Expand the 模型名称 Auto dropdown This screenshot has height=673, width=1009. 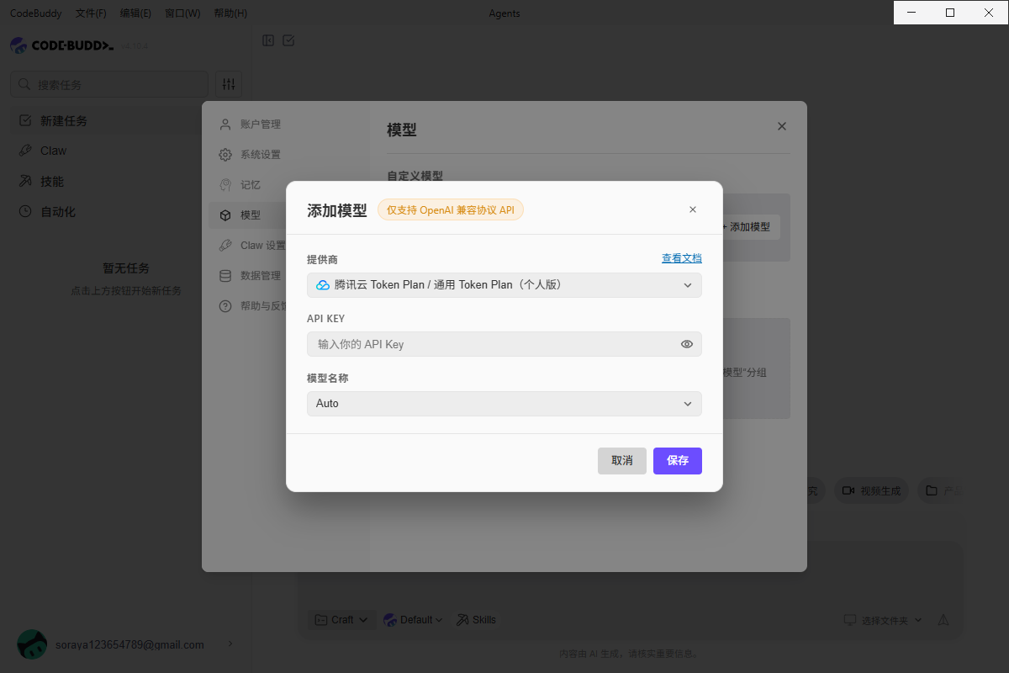click(x=504, y=404)
